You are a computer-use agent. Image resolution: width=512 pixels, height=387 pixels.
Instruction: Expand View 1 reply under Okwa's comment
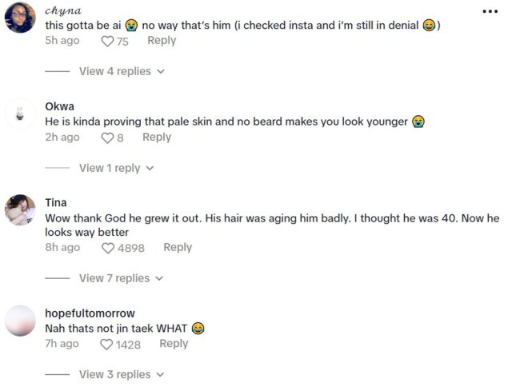(116, 168)
